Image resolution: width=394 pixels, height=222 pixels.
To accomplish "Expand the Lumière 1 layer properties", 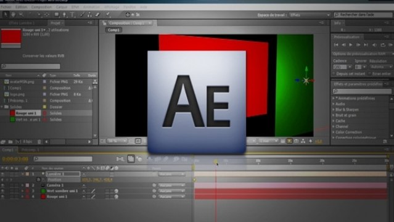I will click(23, 174).
